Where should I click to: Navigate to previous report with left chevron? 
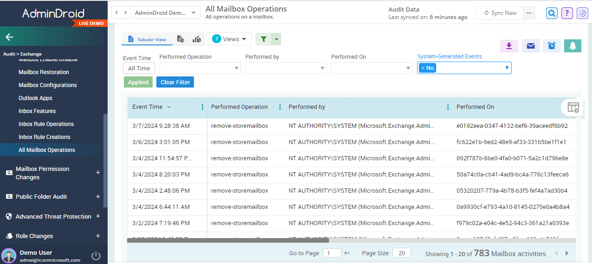pos(117,13)
